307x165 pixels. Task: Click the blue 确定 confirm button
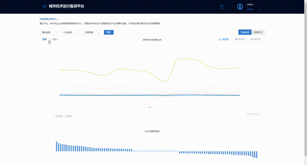point(109,32)
